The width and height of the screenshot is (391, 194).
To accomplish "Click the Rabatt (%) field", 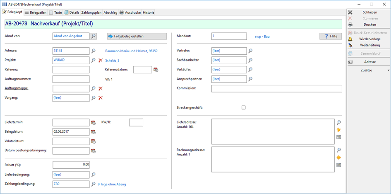I will tap(71, 165).
